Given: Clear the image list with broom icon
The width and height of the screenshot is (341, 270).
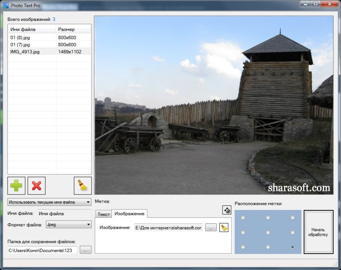Looking at the screenshot, I should (x=82, y=185).
